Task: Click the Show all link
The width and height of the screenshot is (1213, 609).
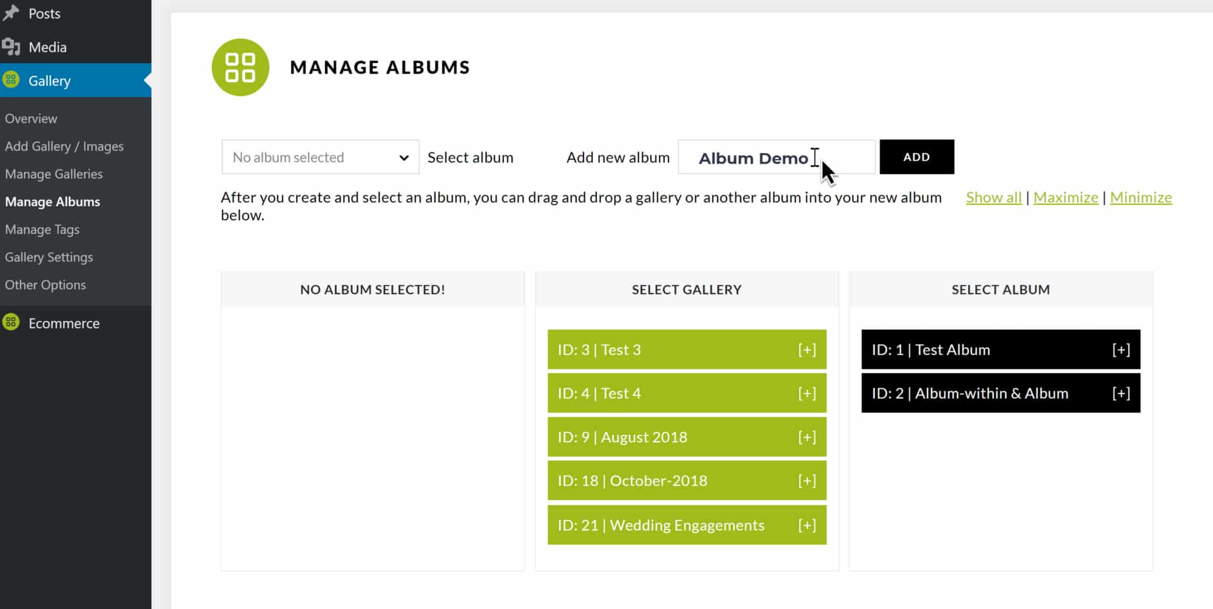Action: coord(993,197)
